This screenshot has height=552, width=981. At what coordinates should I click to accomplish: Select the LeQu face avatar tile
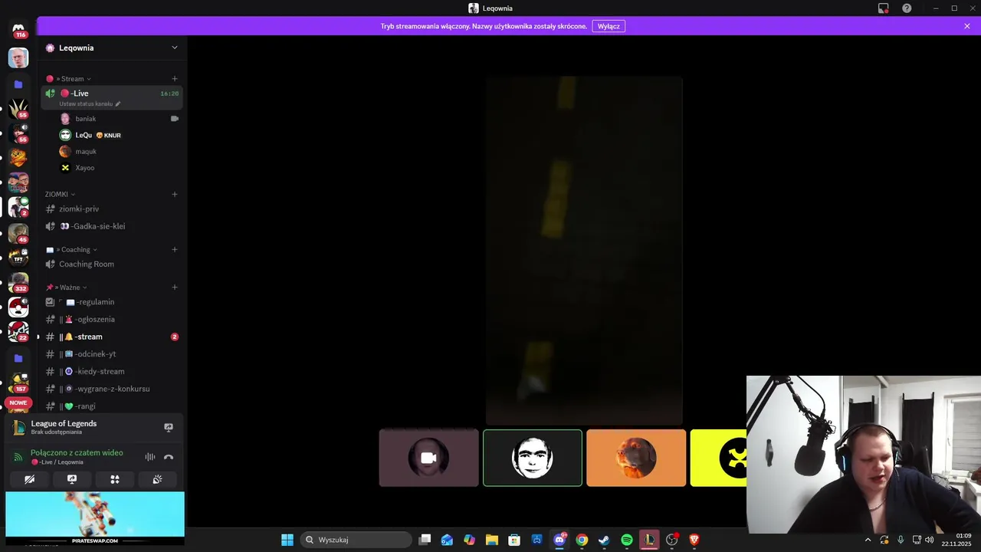(x=533, y=458)
